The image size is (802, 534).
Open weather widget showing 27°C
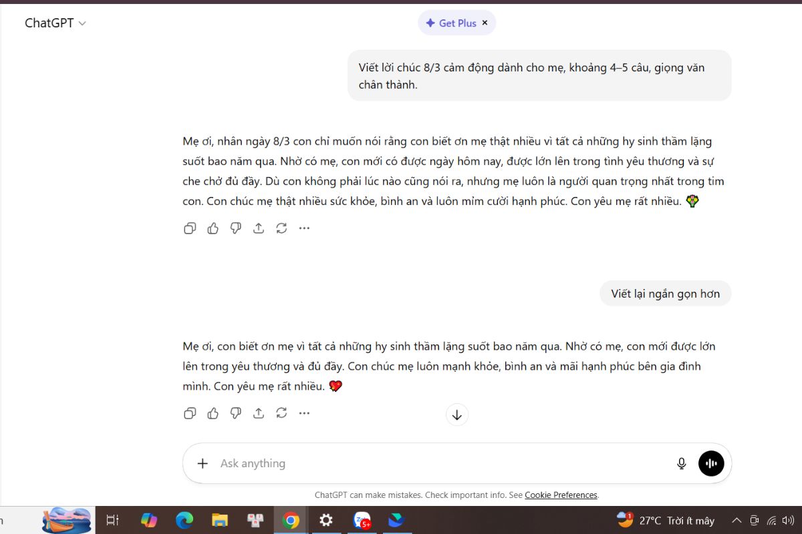(666, 520)
